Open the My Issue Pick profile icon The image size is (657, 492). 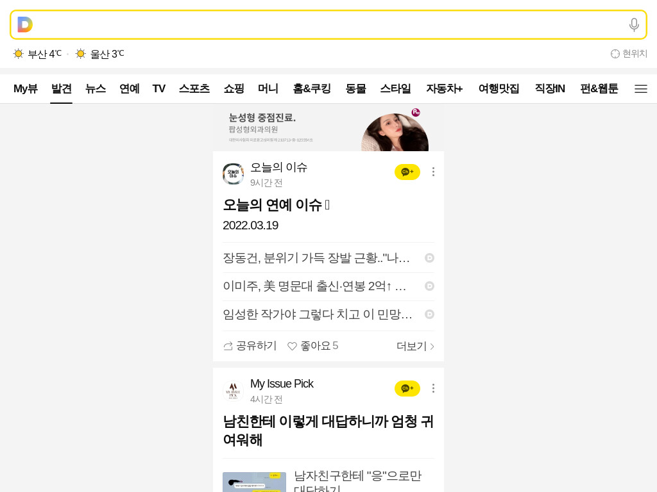[x=233, y=391]
